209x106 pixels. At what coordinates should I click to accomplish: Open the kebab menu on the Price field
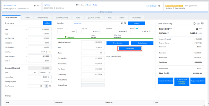click(x=50, y=29)
